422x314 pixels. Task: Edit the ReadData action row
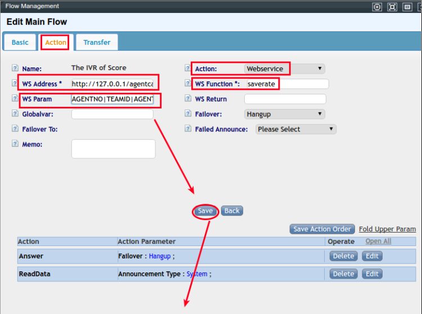pyautogui.click(x=371, y=274)
